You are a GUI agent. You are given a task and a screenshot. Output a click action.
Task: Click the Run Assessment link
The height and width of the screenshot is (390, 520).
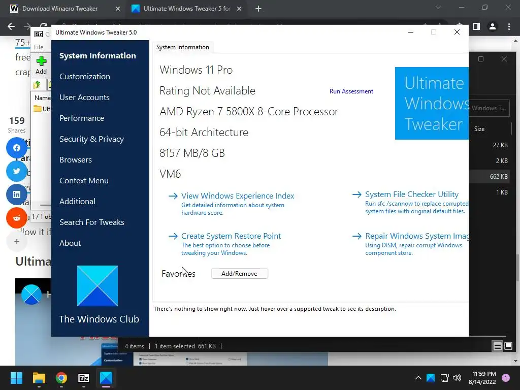click(x=351, y=91)
